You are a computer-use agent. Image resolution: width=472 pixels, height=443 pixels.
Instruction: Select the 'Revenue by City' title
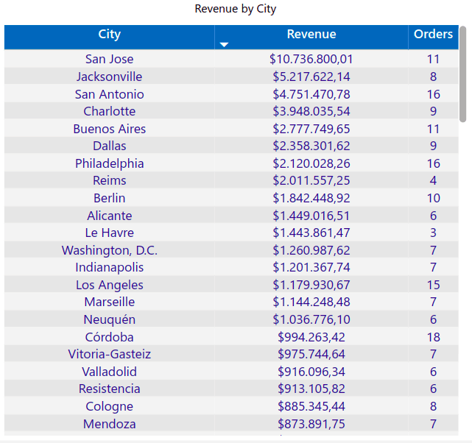pyautogui.click(x=236, y=9)
